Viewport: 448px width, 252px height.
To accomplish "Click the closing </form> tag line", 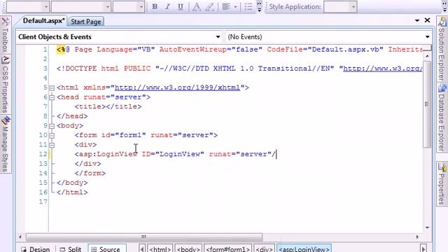I will click(90, 173).
